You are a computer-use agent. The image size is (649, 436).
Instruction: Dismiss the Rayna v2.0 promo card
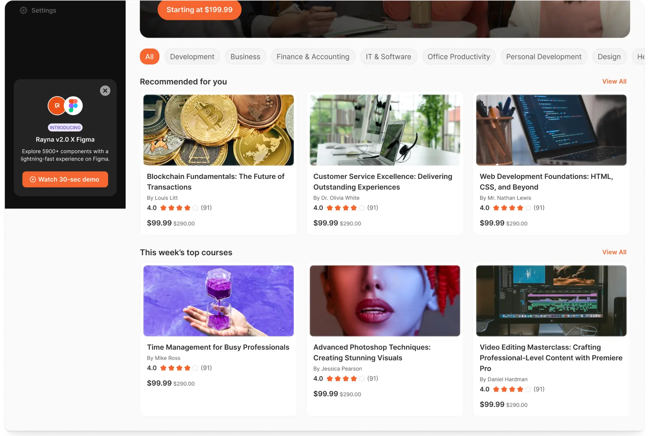point(105,91)
